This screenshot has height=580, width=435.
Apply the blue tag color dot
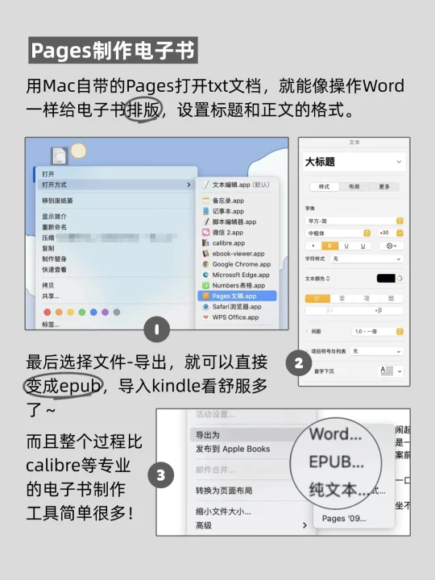(93, 313)
